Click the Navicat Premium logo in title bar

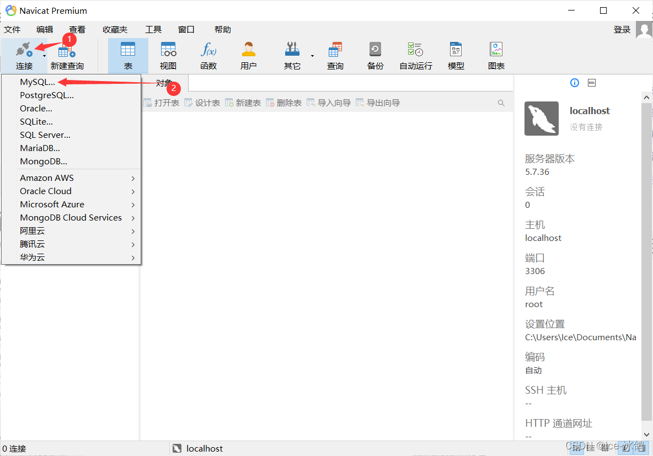11,10
